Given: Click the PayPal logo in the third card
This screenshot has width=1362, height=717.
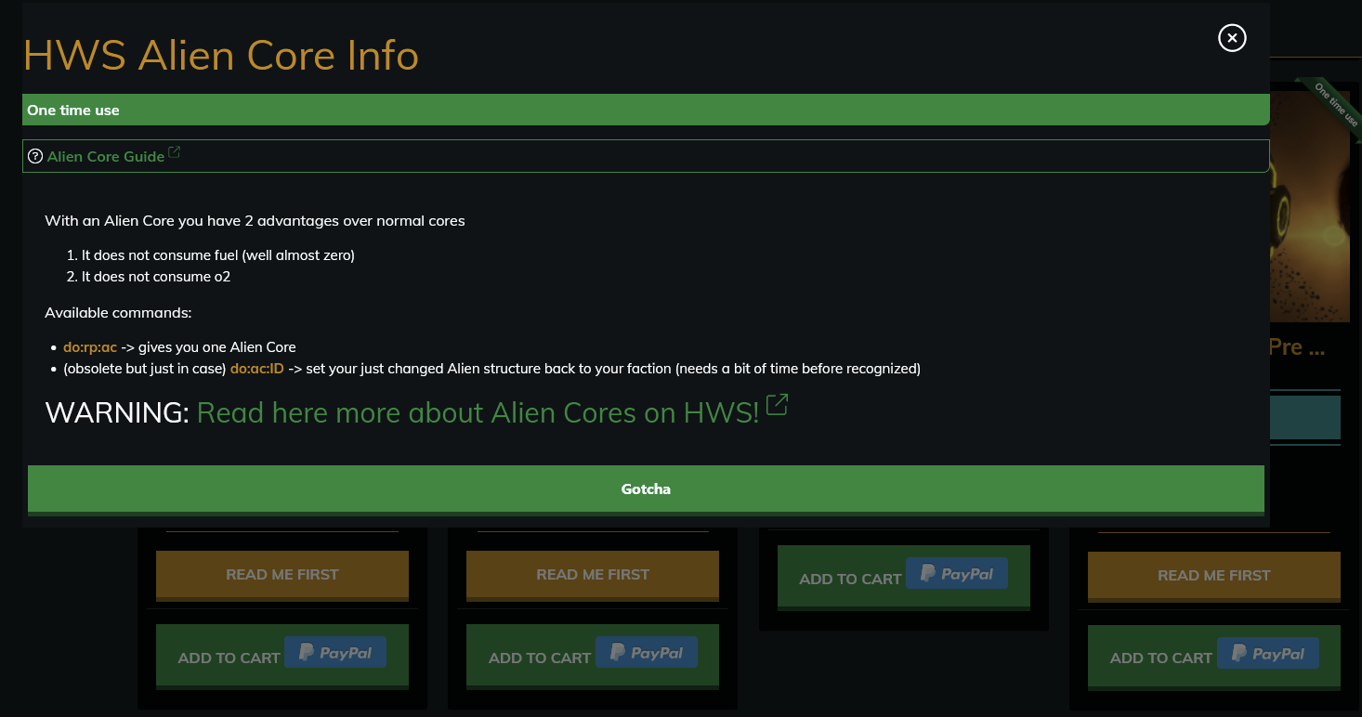Looking at the screenshot, I should click(x=957, y=574).
